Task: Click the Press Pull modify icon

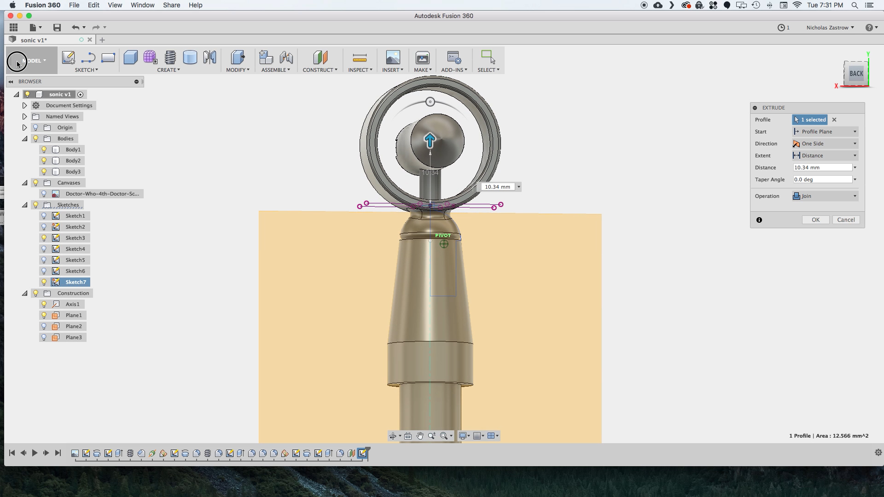Action: click(238, 58)
